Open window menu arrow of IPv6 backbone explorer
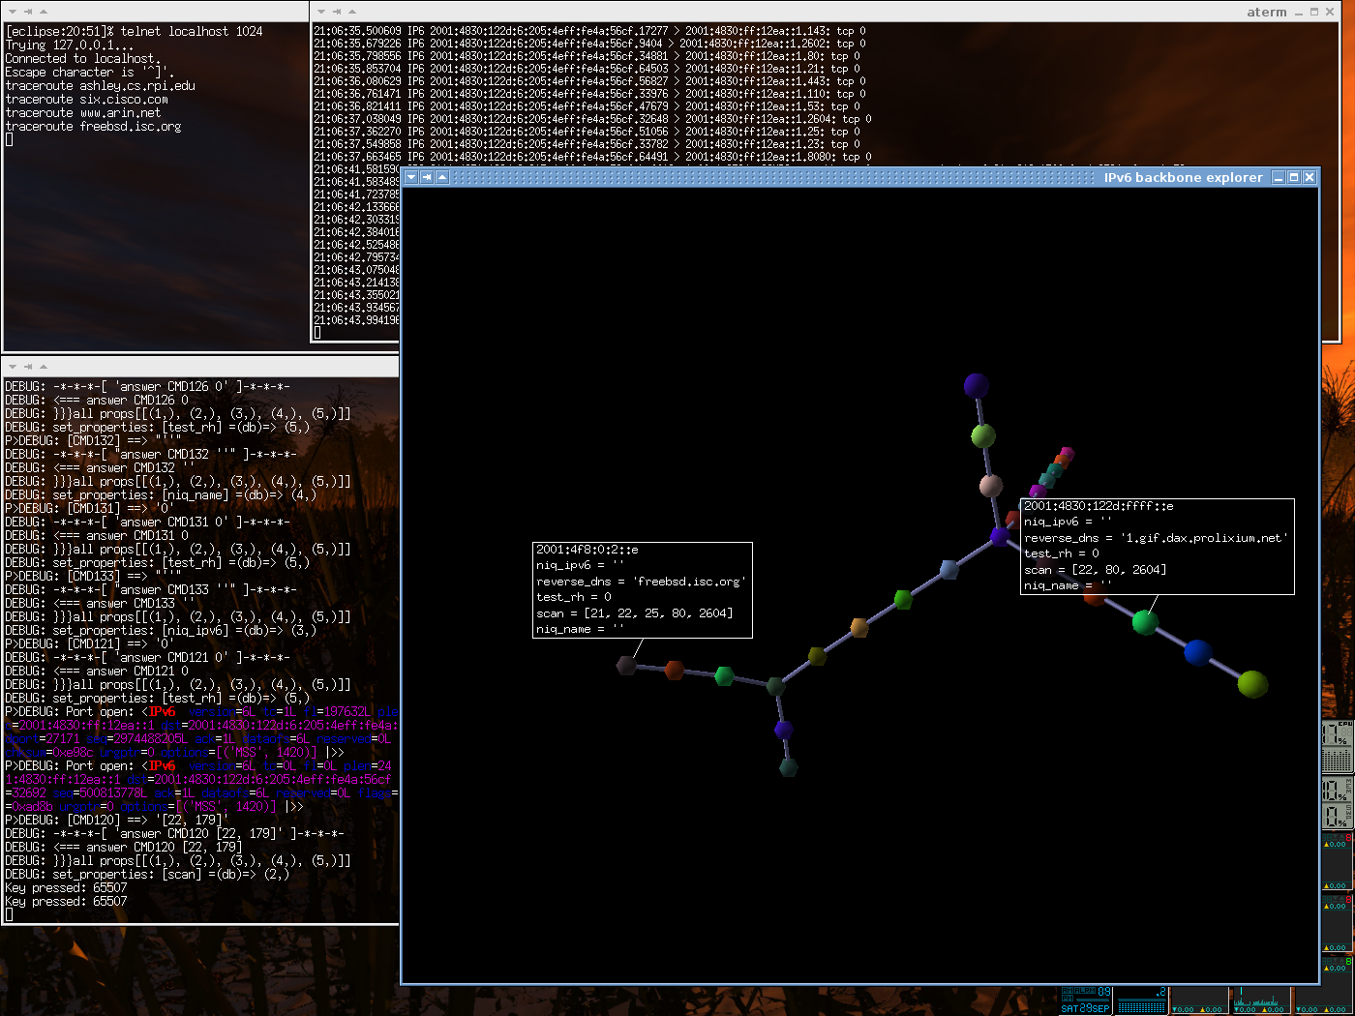 tap(411, 178)
